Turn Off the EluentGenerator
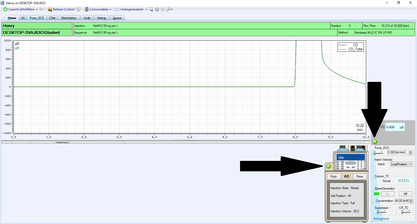This screenshot has width=417, height=224. [405, 194]
